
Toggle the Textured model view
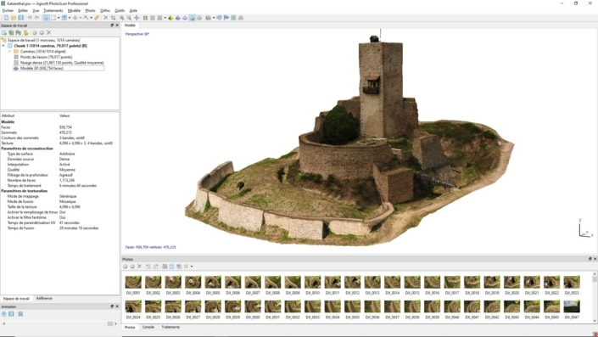tap(193, 18)
